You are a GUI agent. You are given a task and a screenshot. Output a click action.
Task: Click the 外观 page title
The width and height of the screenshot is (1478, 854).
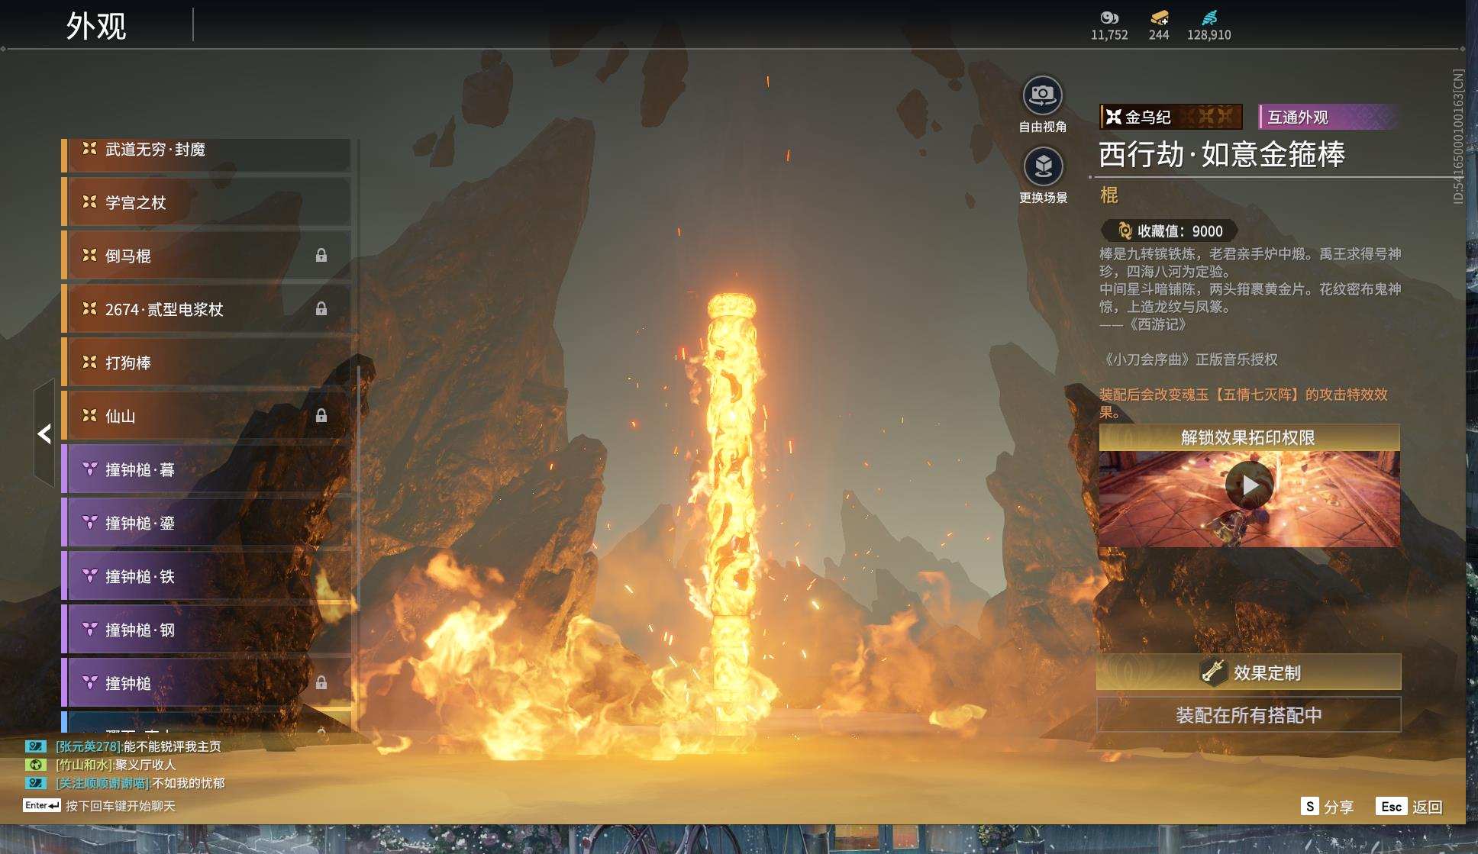pyautogui.click(x=96, y=26)
